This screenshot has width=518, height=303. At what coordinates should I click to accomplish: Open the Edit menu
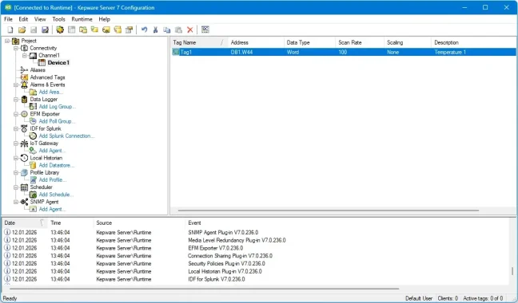click(x=23, y=19)
